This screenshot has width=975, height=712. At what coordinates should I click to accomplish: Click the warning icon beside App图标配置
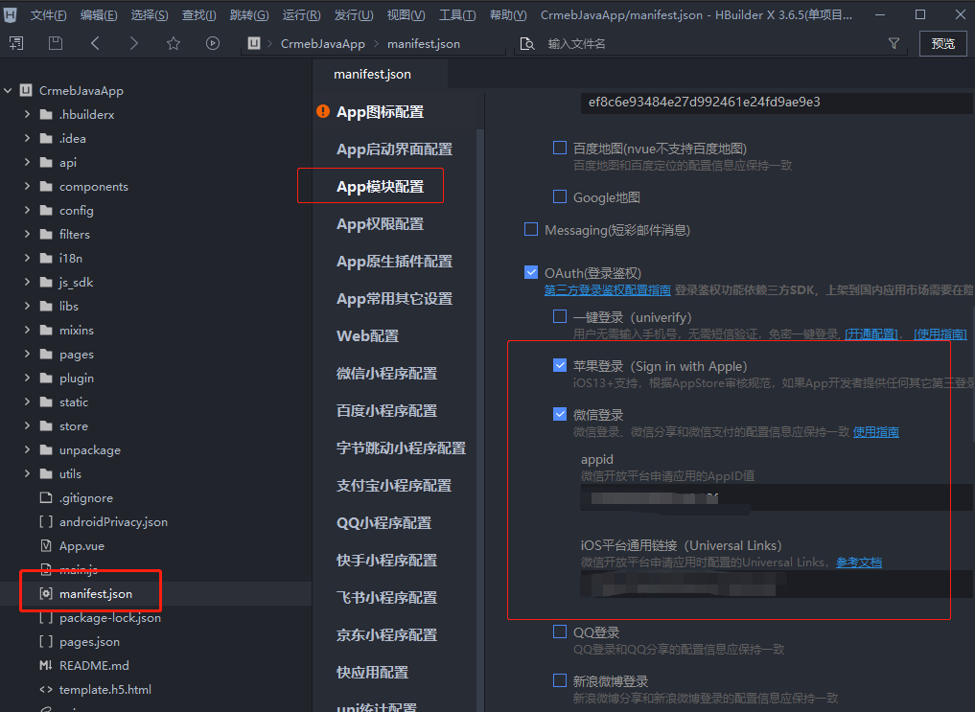[323, 111]
